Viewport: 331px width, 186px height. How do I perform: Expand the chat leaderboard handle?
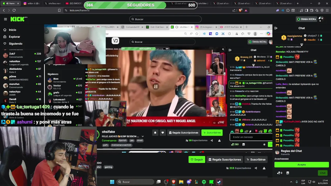click(302, 45)
